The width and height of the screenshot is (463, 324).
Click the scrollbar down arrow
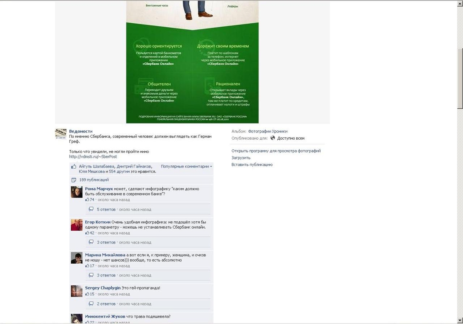pos(460,320)
